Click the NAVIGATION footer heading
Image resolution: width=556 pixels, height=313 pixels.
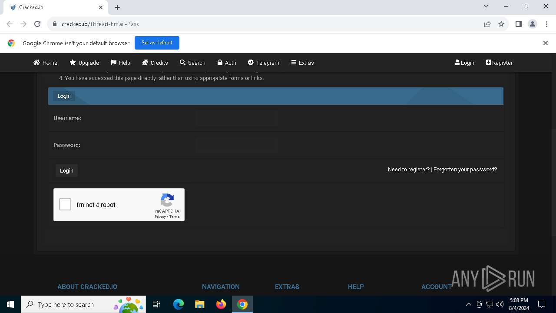tap(221, 287)
